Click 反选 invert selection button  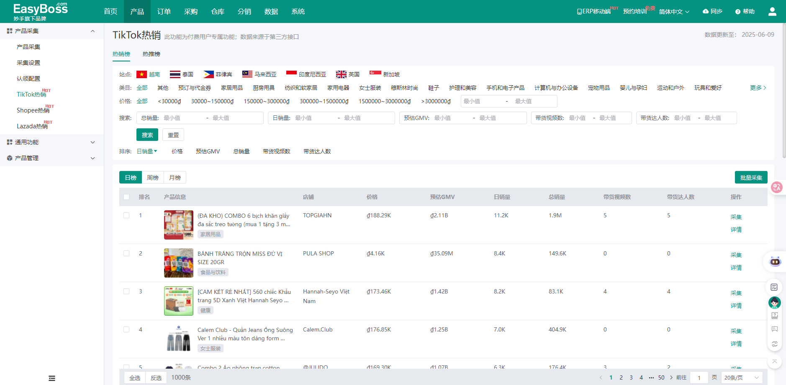click(x=156, y=377)
